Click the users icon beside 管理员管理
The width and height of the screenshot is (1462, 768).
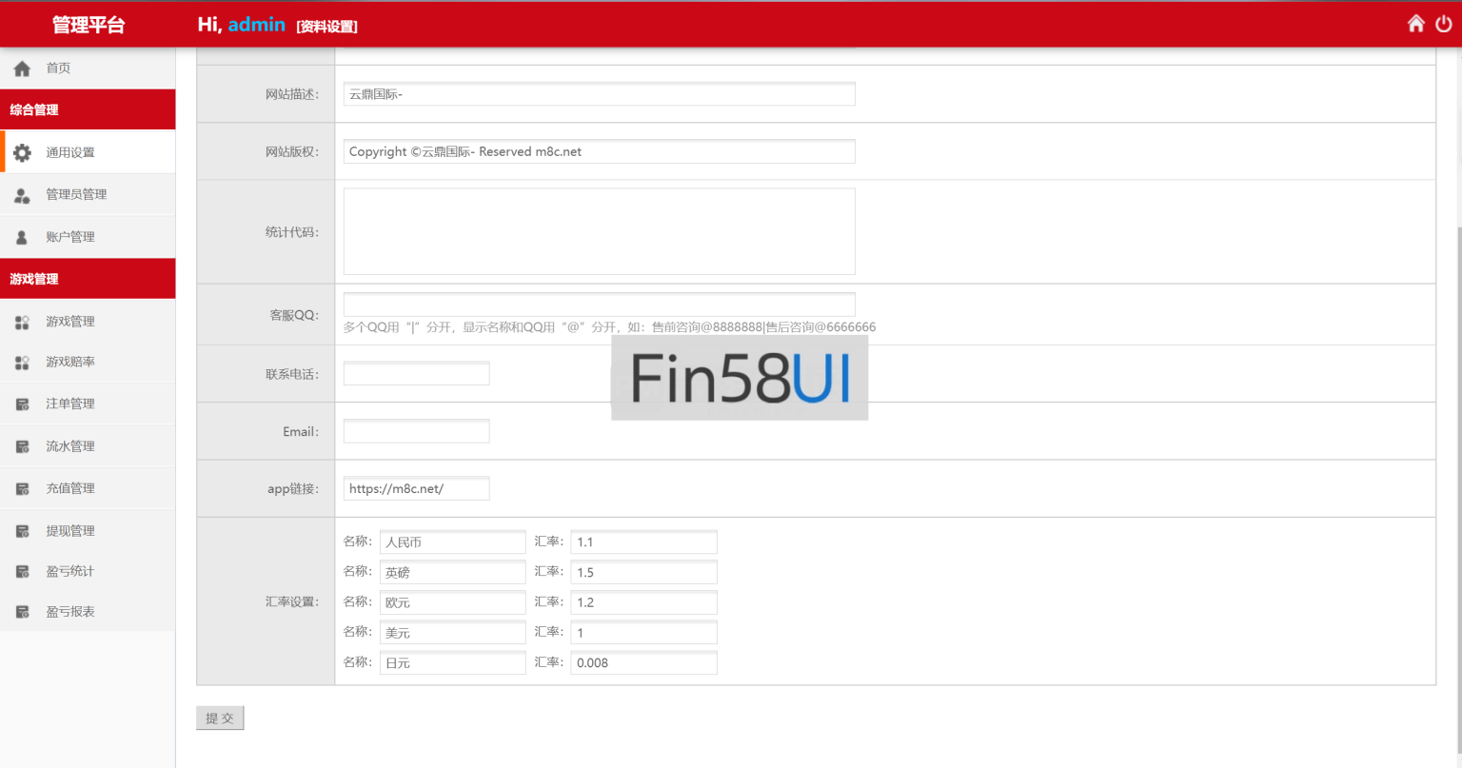[22, 195]
